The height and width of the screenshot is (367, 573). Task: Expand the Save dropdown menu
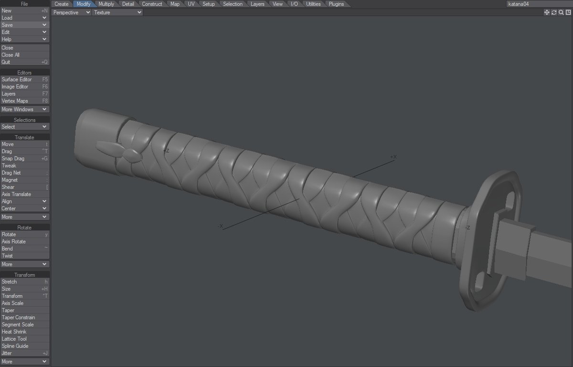coord(25,25)
